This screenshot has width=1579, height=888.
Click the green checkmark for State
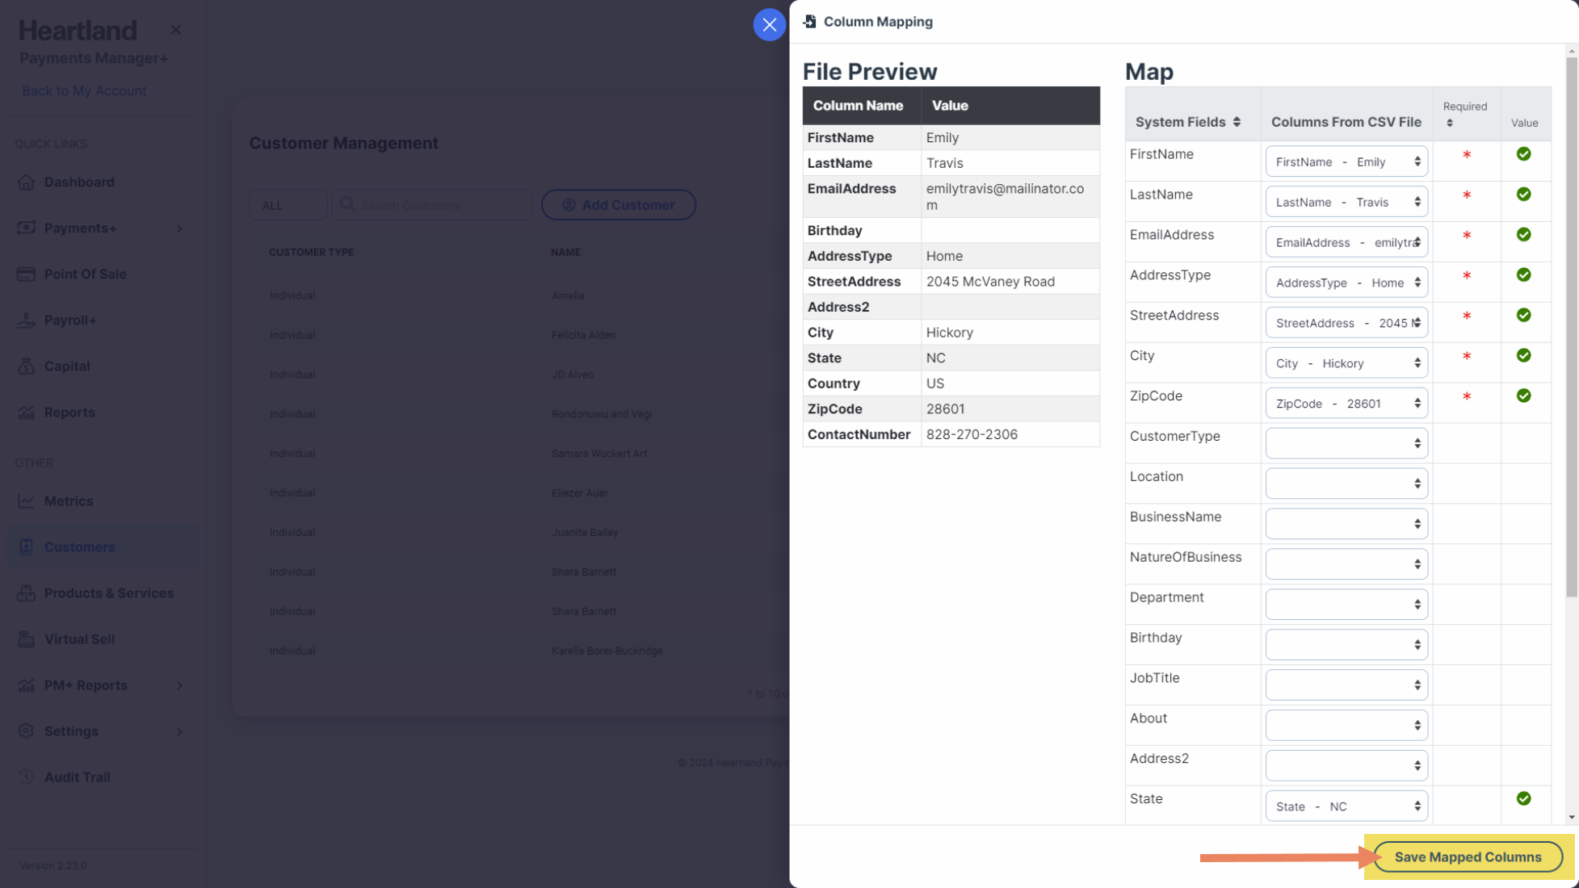pyautogui.click(x=1523, y=799)
